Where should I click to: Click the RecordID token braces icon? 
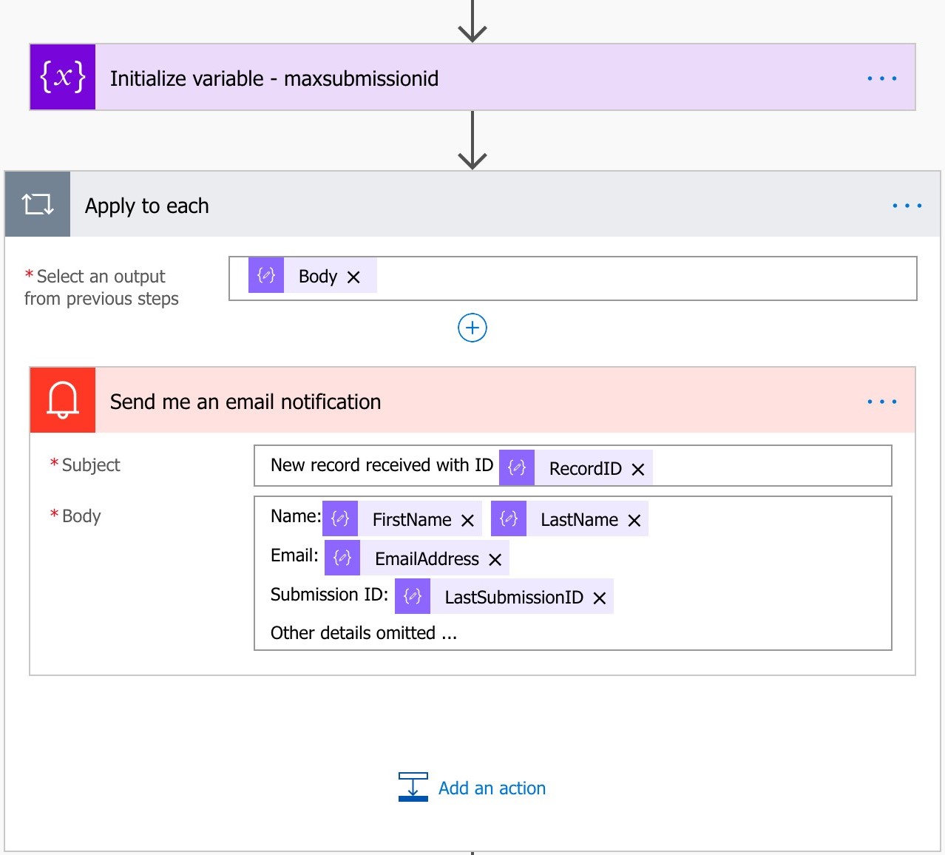tap(516, 467)
